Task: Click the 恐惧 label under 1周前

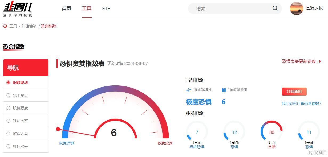Action: [x=234, y=147]
